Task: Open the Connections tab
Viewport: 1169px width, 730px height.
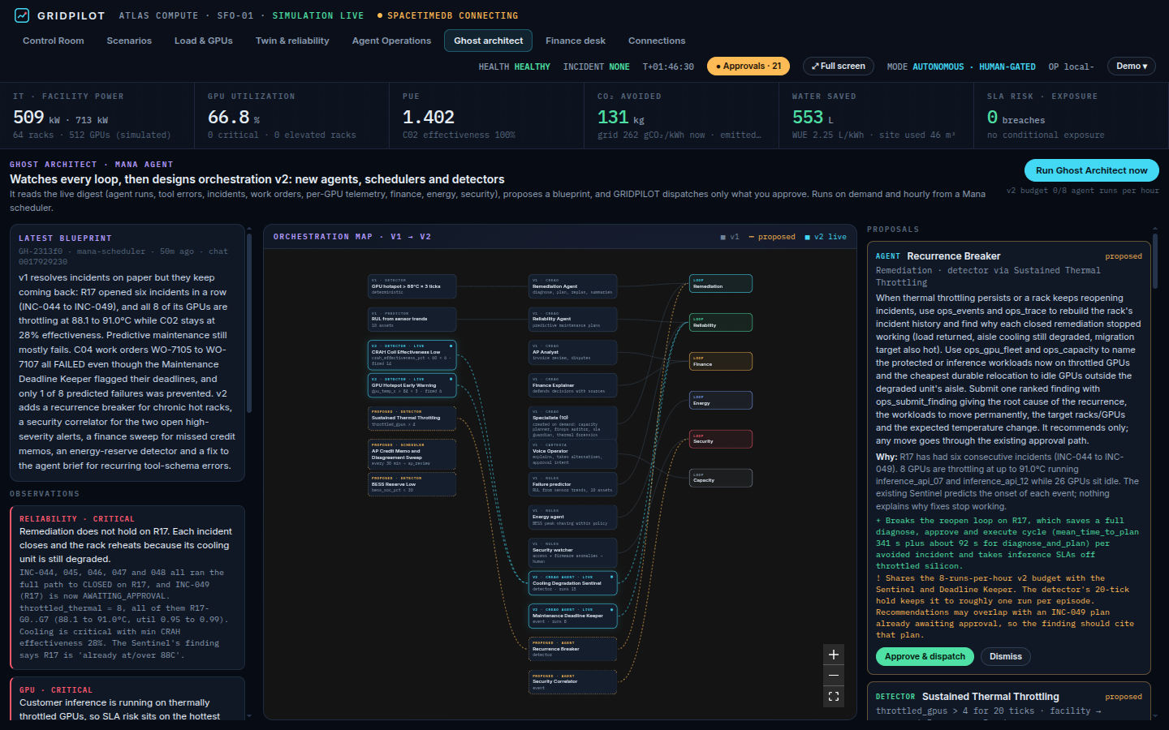Action: 657,41
